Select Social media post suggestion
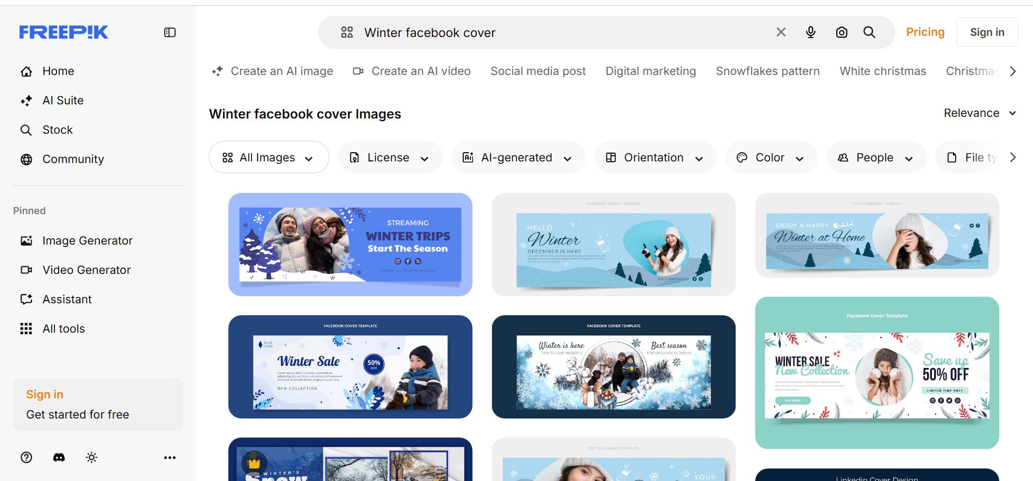Screen dimensions: 1033x481 [x=538, y=71]
